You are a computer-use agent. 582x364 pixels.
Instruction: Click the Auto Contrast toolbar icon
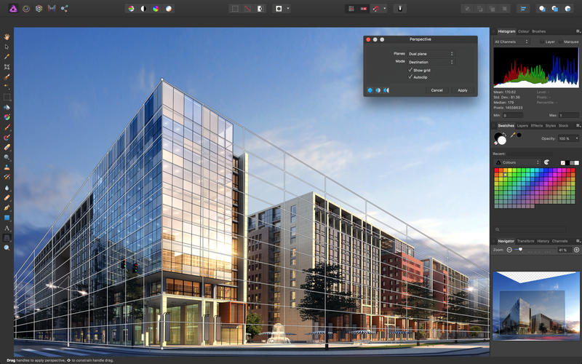(143, 8)
